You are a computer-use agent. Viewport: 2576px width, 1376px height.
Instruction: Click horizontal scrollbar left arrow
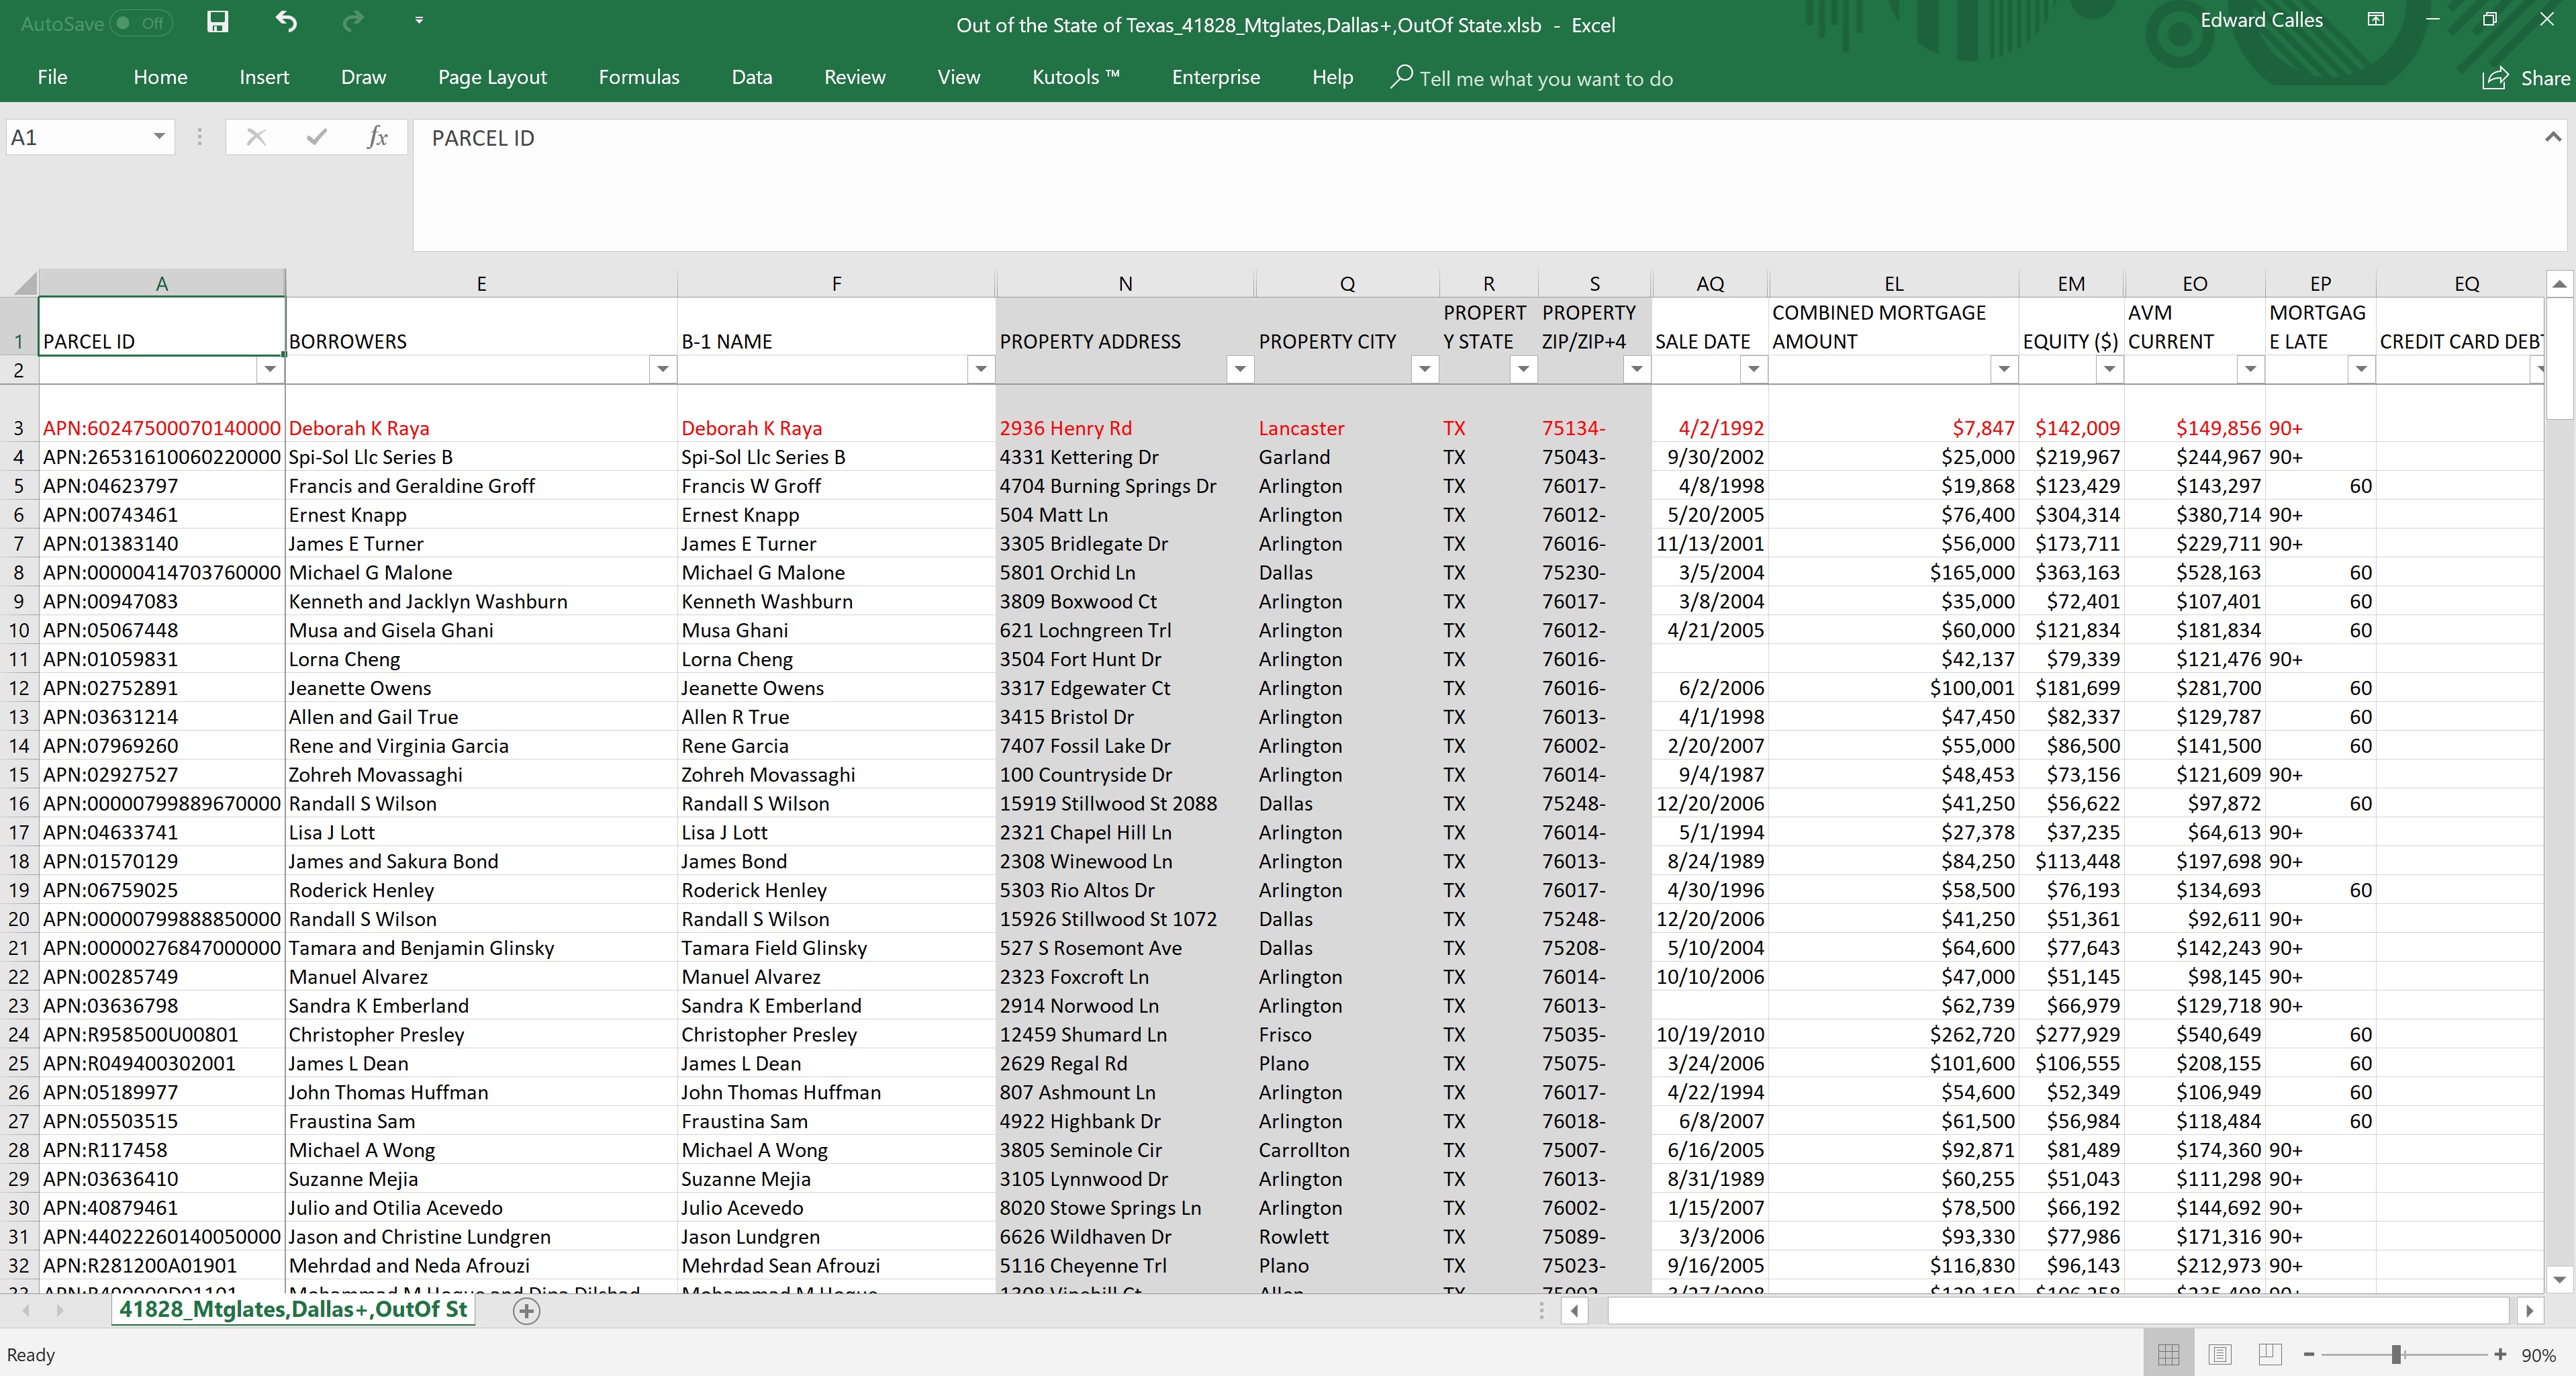pos(1574,1310)
